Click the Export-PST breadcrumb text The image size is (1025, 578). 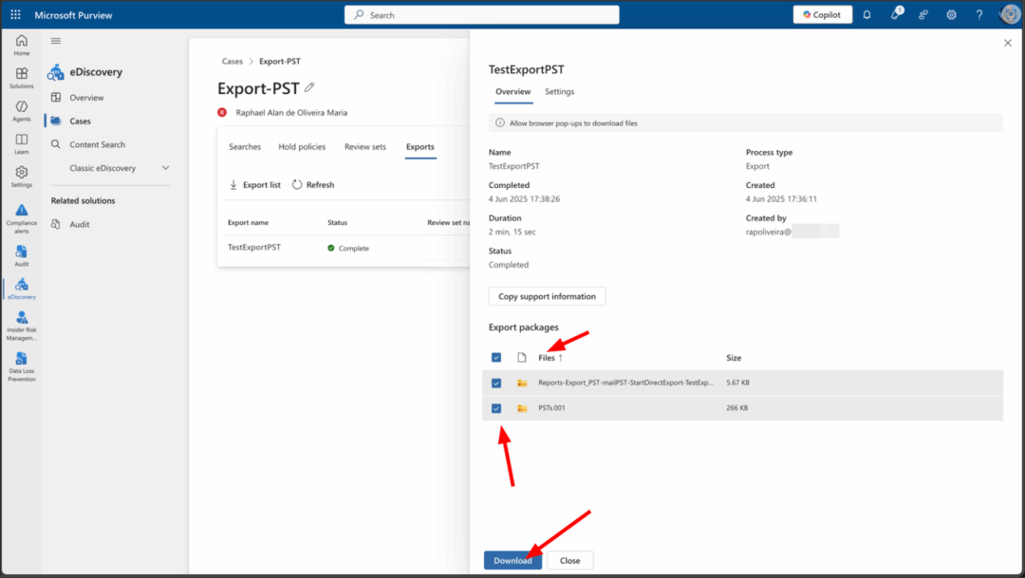[x=280, y=62]
